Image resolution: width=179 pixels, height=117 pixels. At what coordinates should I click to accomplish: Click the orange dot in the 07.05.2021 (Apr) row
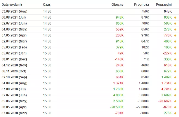click(x=175, y=35)
